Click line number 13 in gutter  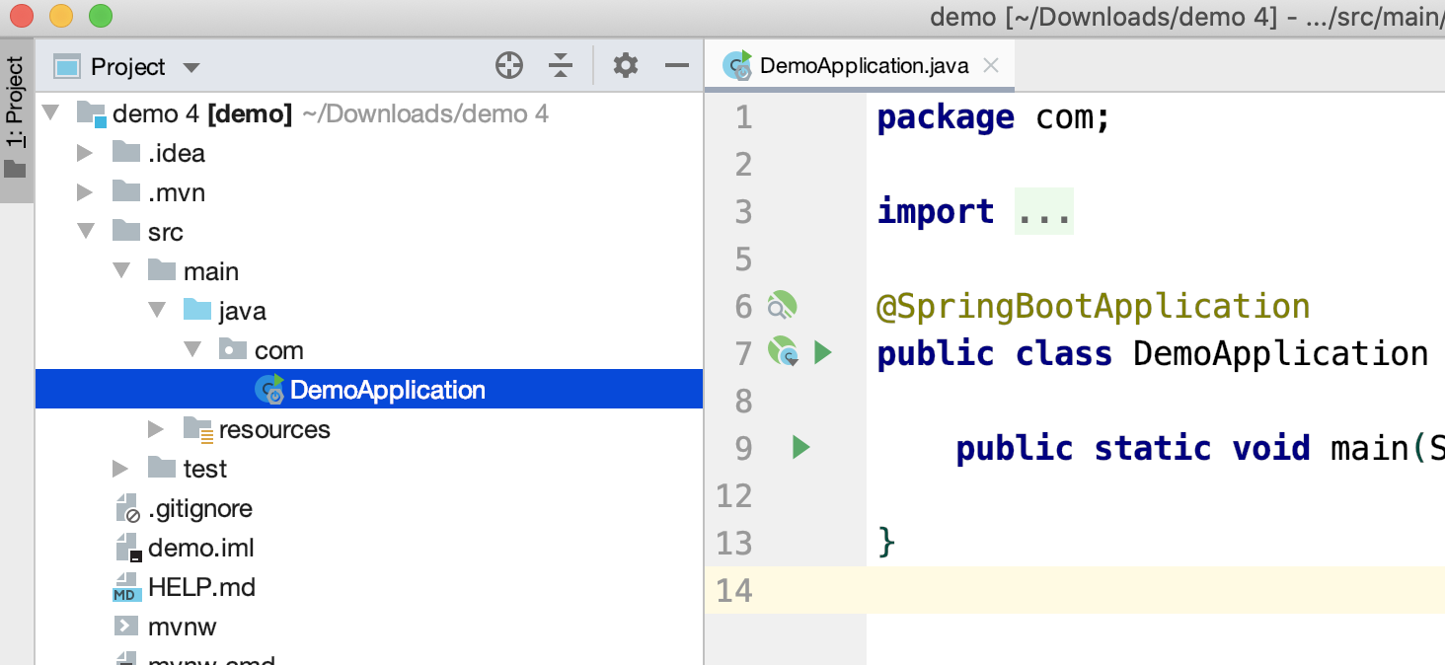[734, 543]
